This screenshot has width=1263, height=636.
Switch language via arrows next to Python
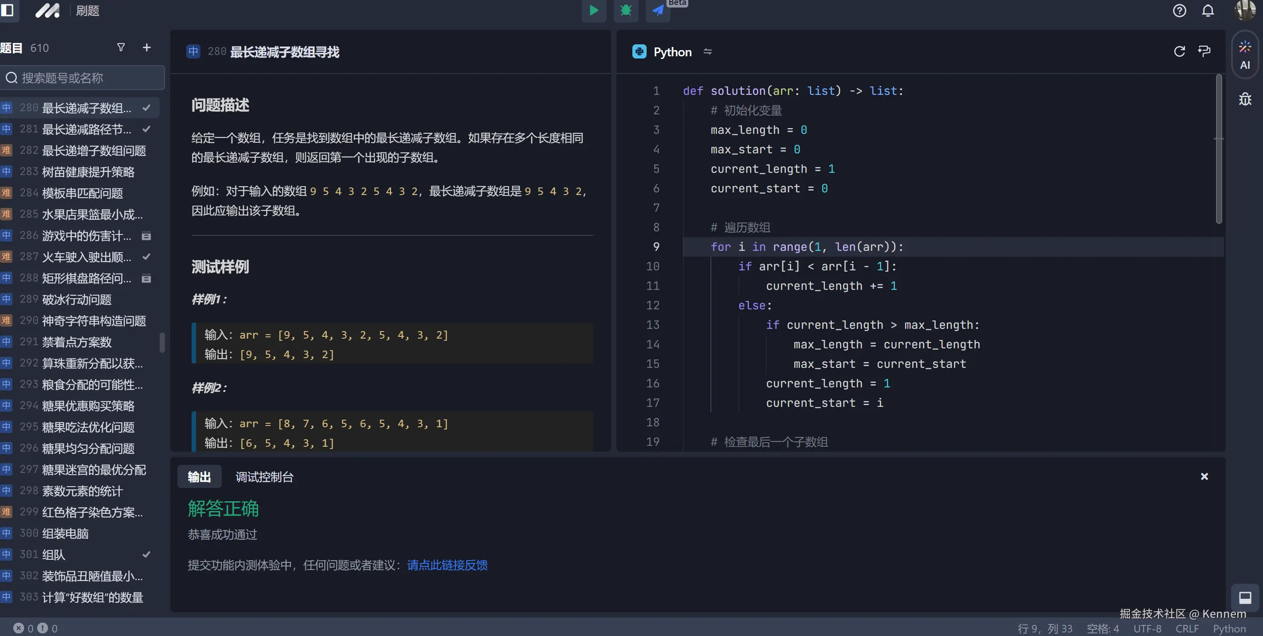(x=707, y=51)
